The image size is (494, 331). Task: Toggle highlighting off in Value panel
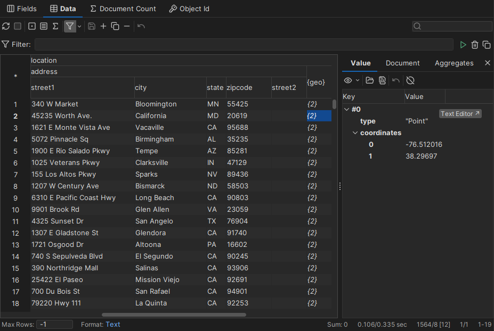pyautogui.click(x=409, y=80)
